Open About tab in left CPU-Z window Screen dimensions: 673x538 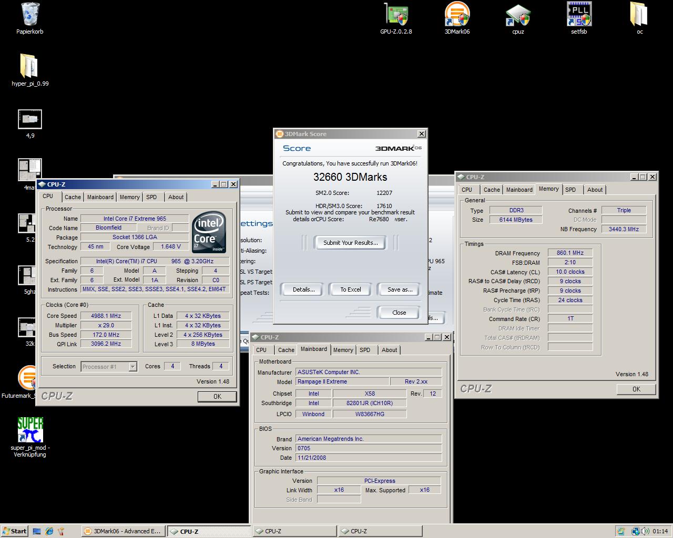tap(176, 197)
